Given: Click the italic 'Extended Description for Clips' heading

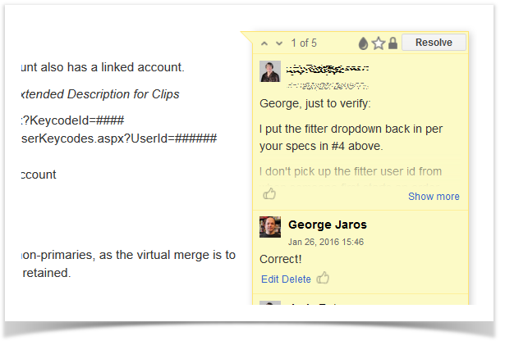Looking at the screenshot, I should click(x=100, y=94).
